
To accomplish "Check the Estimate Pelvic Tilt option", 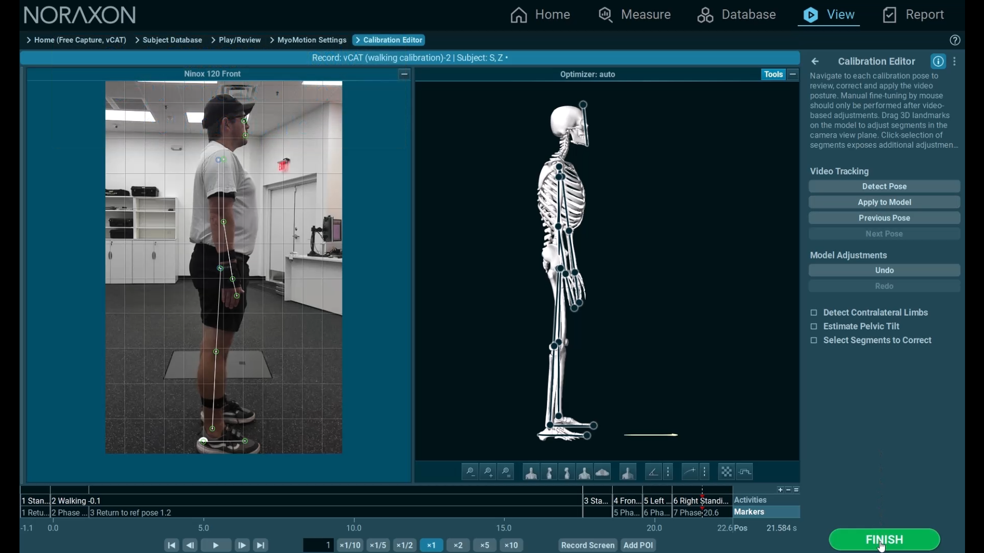I will pyautogui.click(x=814, y=327).
